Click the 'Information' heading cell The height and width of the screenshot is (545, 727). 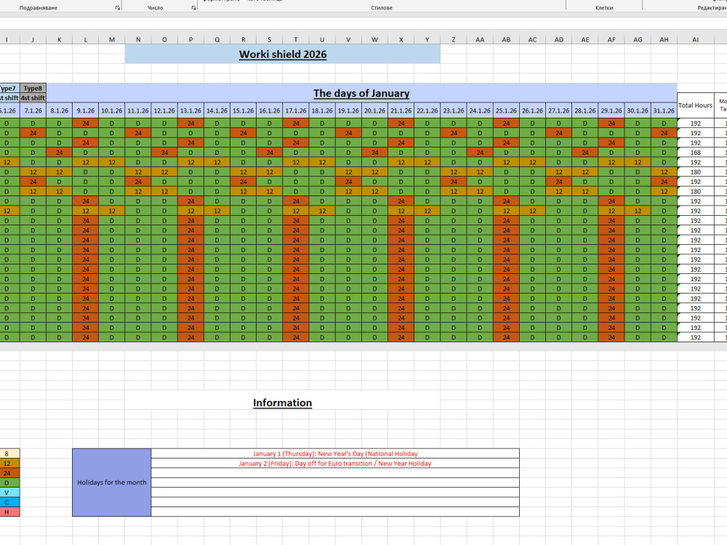[x=282, y=403]
